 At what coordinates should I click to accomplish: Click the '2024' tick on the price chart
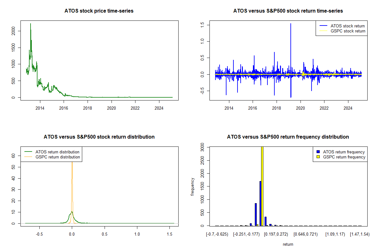(x=159, y=108)
